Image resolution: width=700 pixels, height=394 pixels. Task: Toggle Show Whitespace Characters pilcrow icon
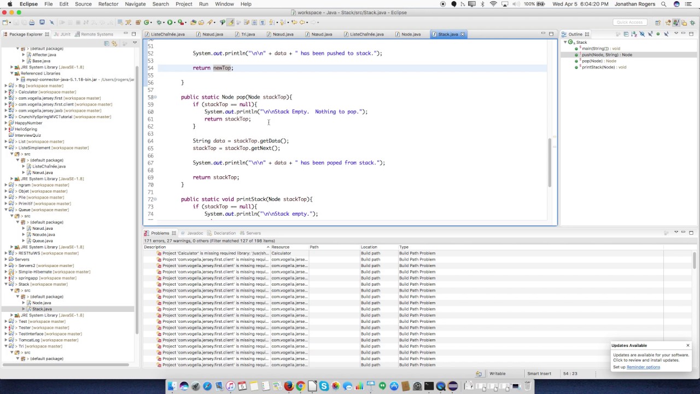(262, 22)
